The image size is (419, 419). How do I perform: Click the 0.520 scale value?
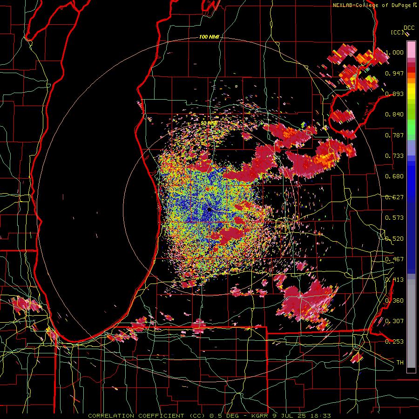click(394, 238)
